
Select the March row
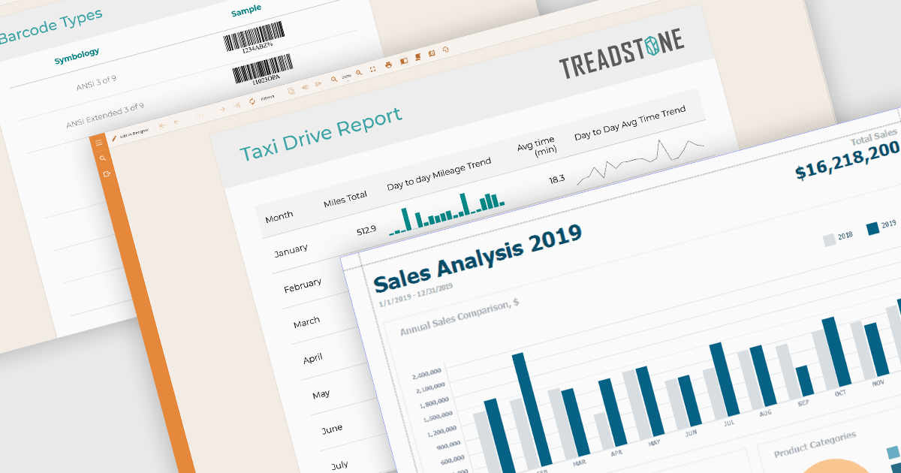click(306, 322)
